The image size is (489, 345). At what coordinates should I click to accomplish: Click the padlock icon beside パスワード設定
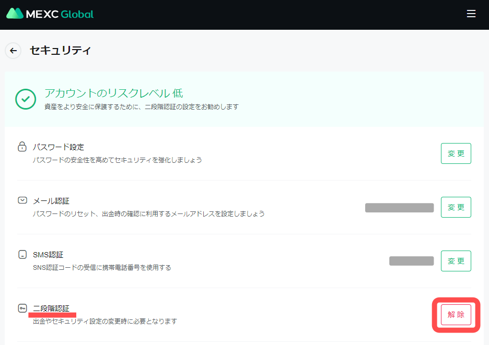click(x=22, y=147)
